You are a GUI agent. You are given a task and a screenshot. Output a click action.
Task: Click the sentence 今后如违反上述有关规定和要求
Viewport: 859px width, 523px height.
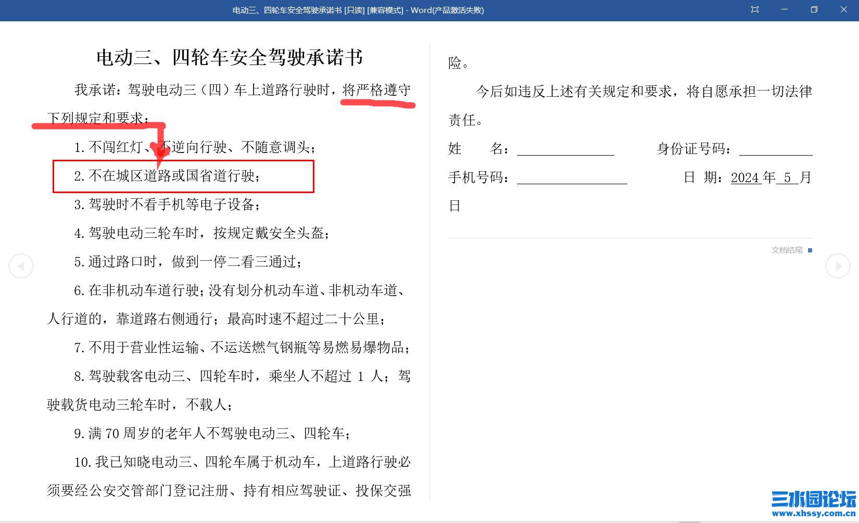644,92
